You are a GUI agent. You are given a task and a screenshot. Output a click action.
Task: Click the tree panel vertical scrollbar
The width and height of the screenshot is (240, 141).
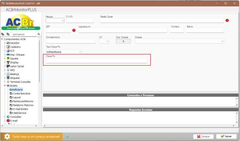point(39,61)
